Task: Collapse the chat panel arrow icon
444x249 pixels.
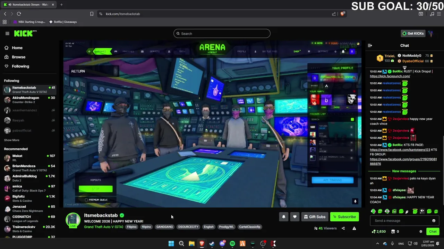Action: 370,45
